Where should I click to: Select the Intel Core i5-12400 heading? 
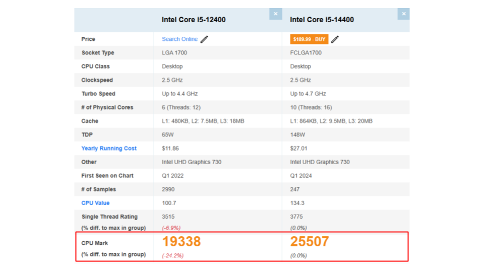[x=194, y=20]
